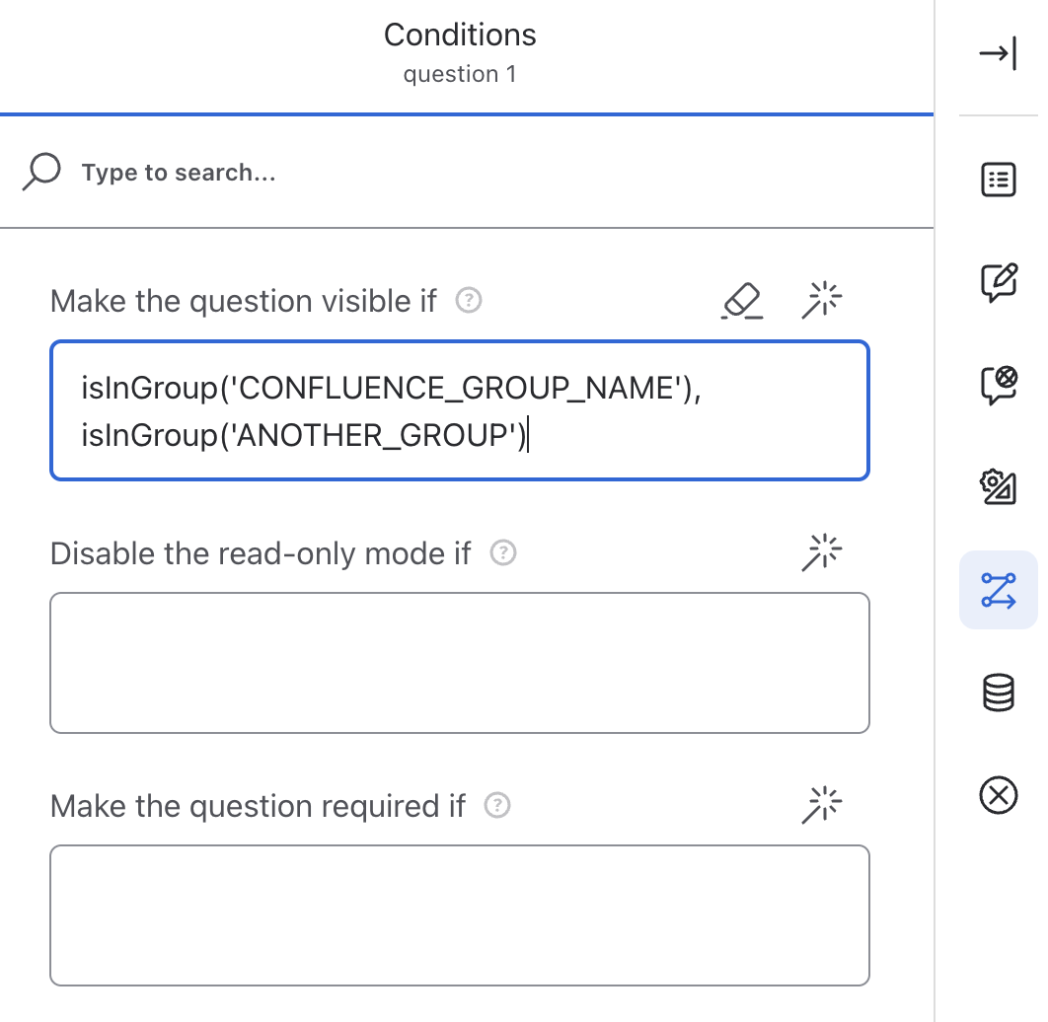Clear the visibility condition with eraser icon
This screenshot has width=1048, height=1022.
[742, 301]
